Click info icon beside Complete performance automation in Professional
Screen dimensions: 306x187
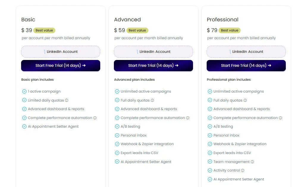[x=280, y=118]
